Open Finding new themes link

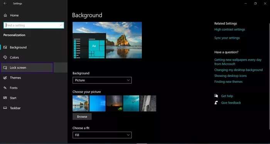(x=228, y=82)
